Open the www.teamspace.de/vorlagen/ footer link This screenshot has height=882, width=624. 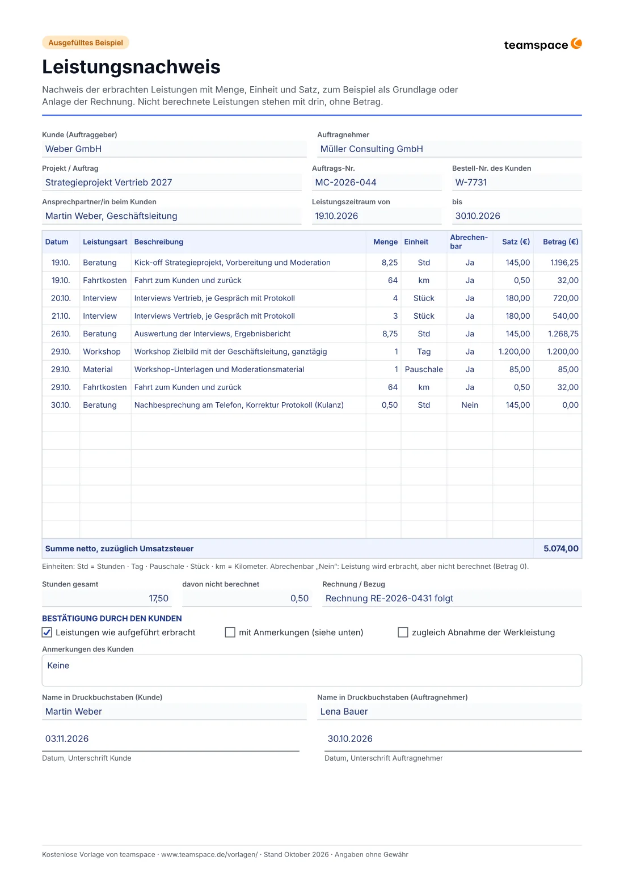coord(209,855)
